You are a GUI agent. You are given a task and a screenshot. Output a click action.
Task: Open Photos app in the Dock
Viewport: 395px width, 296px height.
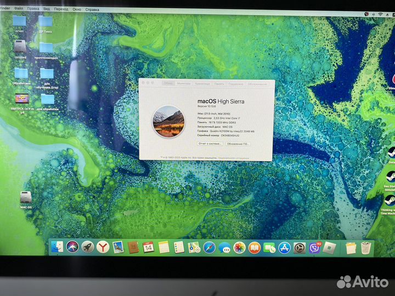(239, 248)
